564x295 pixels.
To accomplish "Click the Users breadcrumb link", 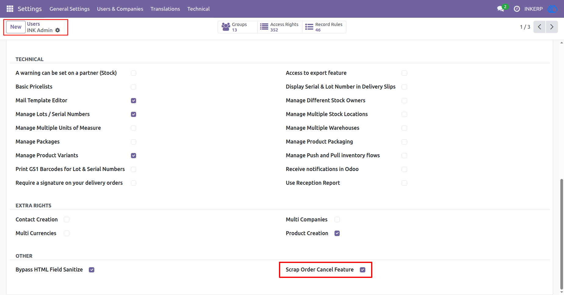I will click(34, 24).
